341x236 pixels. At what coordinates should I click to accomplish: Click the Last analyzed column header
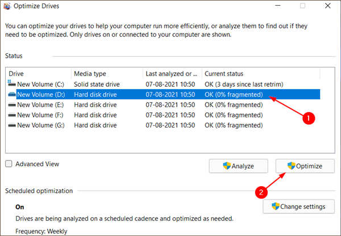tap(172, 74)
